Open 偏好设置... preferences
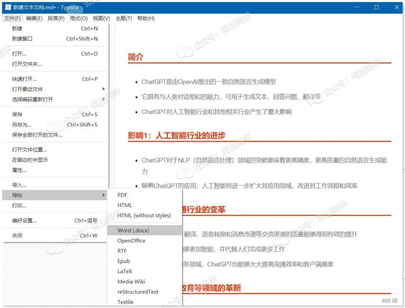Image resolution: width=405 pixels, height=308 pixels. (x=54, y=220)
